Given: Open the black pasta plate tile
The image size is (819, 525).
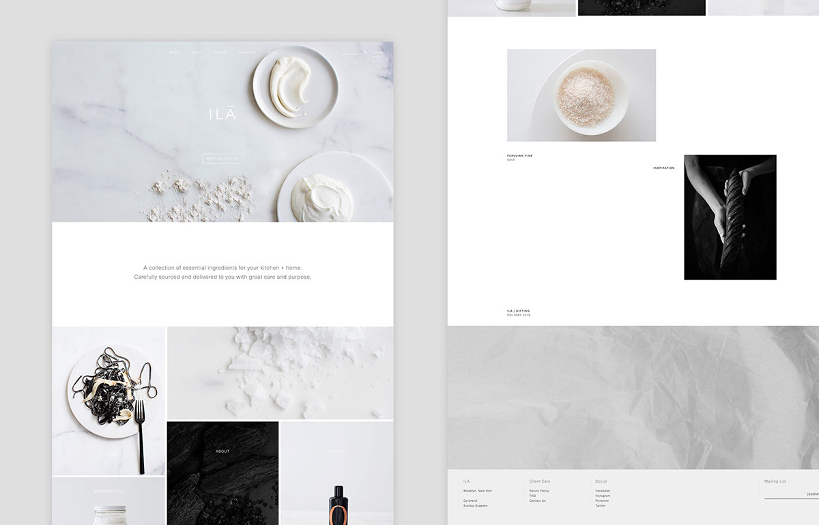Looking at the screenshot, I should (x=109, y=400).
